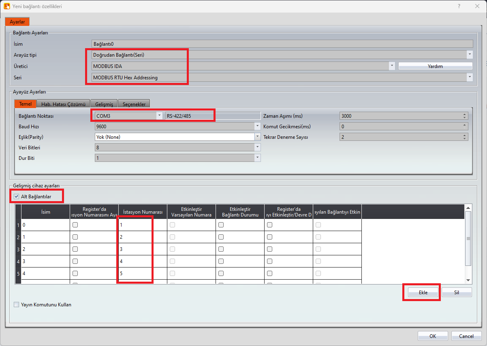Enable the Yayın Komutunu Kullan checkbox
This screenshot has width=487, height=346.
tap(16, 304)
